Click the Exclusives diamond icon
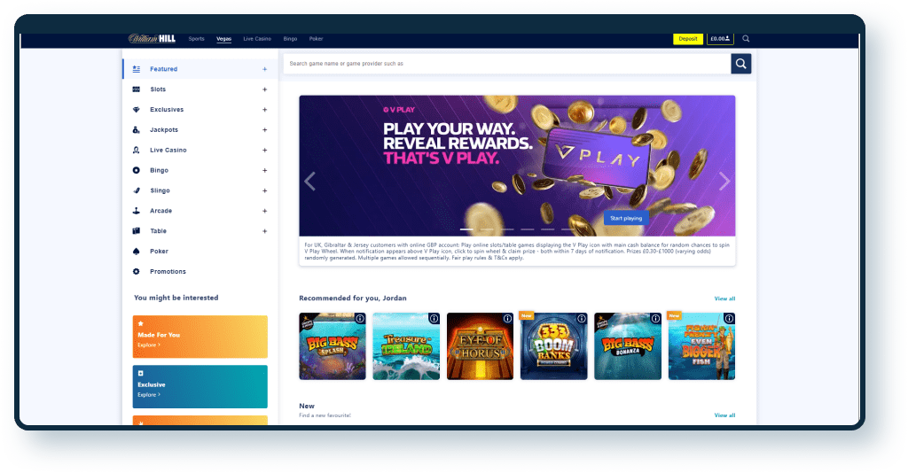This screenshot has height=473, width=908. tap(136, 109)
